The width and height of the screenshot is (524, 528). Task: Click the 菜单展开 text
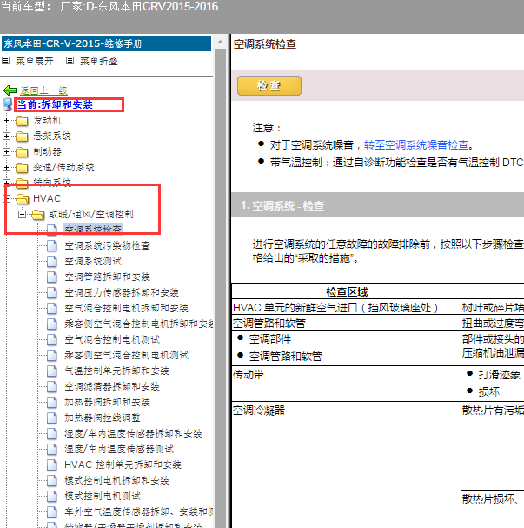(34, 61)
